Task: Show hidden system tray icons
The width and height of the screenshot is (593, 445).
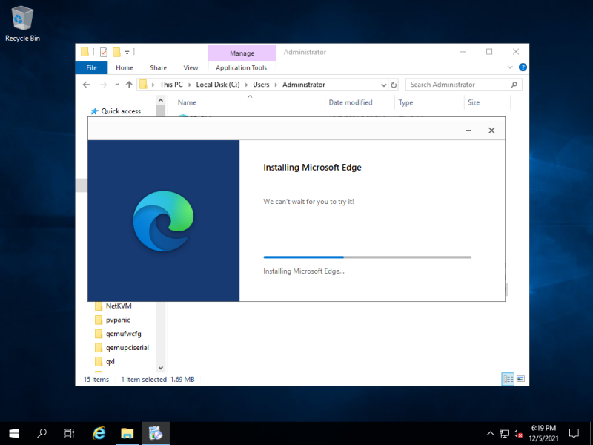Action: 490,434
